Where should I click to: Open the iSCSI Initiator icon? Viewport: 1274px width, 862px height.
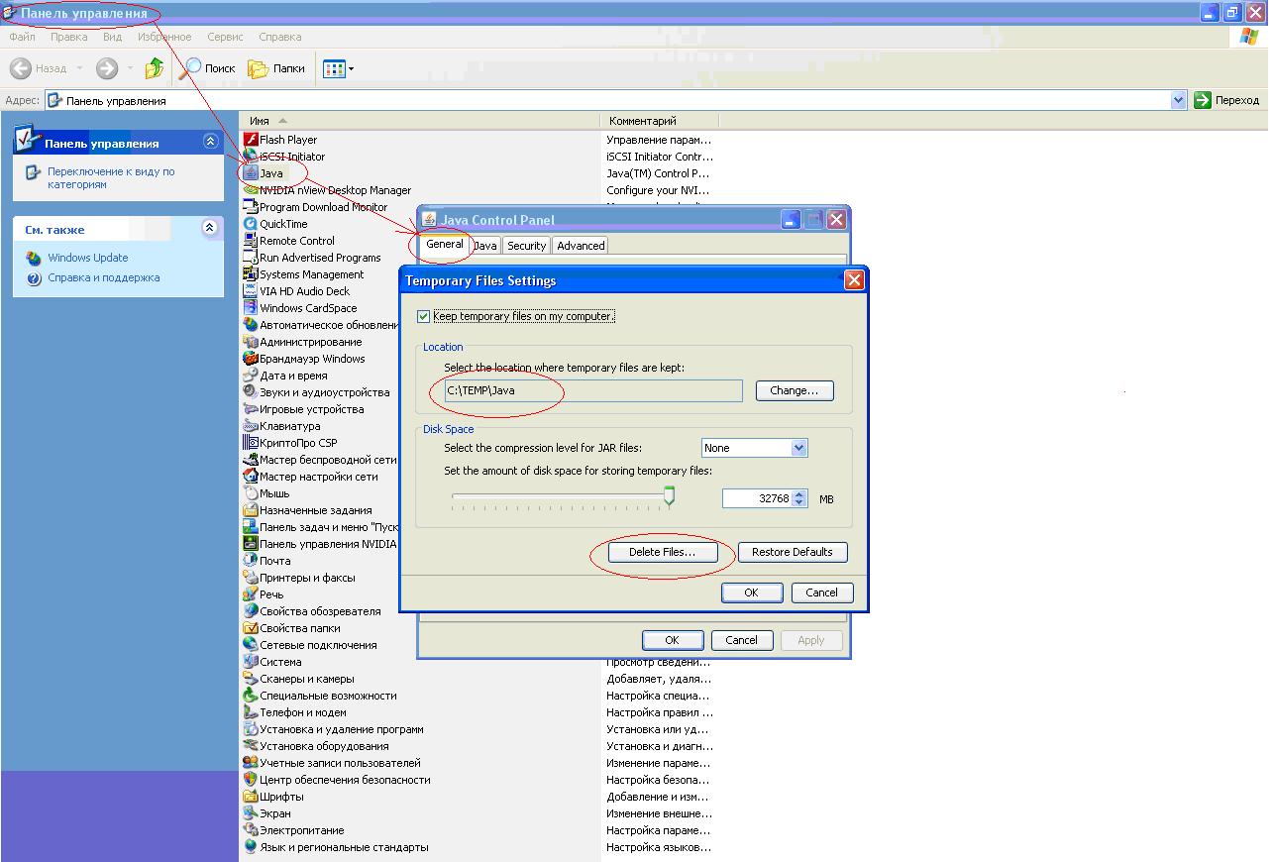(251, 157)
